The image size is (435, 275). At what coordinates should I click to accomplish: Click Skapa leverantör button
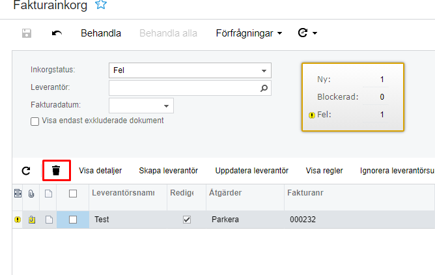(168, 171)
